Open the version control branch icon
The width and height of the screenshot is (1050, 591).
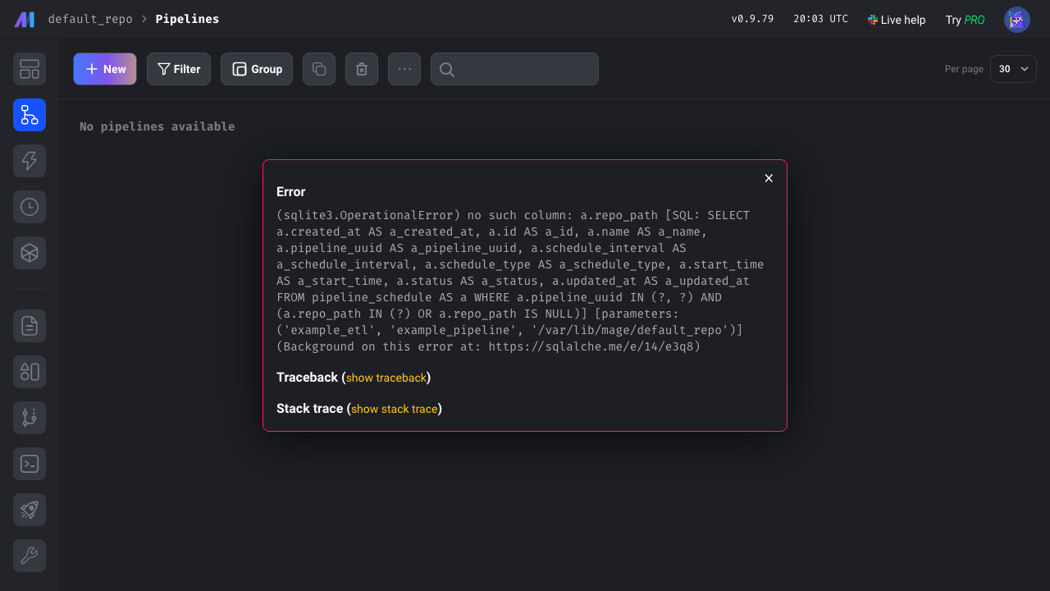tap(30, 418)
